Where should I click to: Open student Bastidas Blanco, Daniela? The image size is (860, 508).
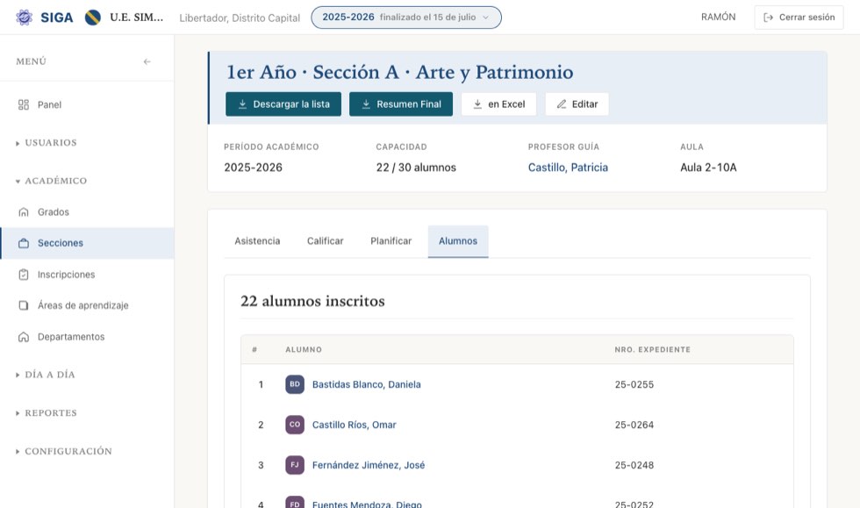coord(367,384)
